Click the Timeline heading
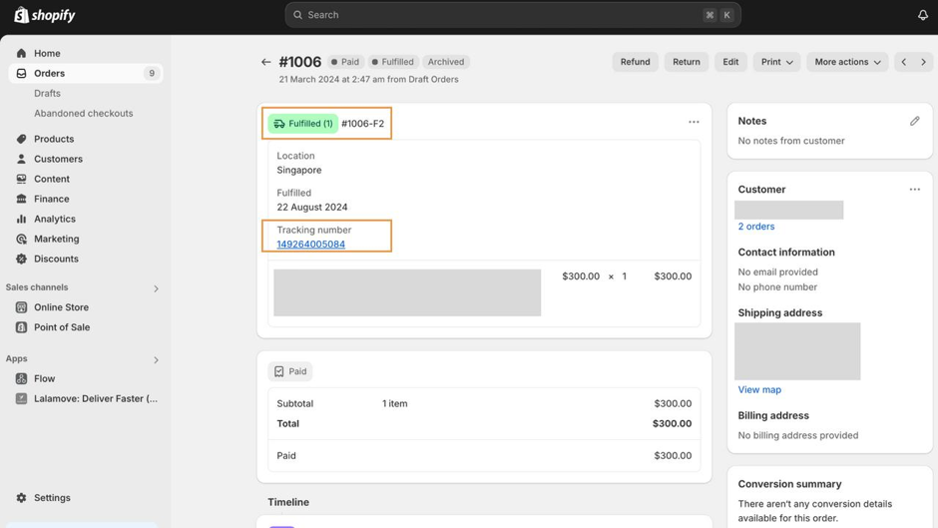Screen dimensions: 938x528 (x=288, y=502)
